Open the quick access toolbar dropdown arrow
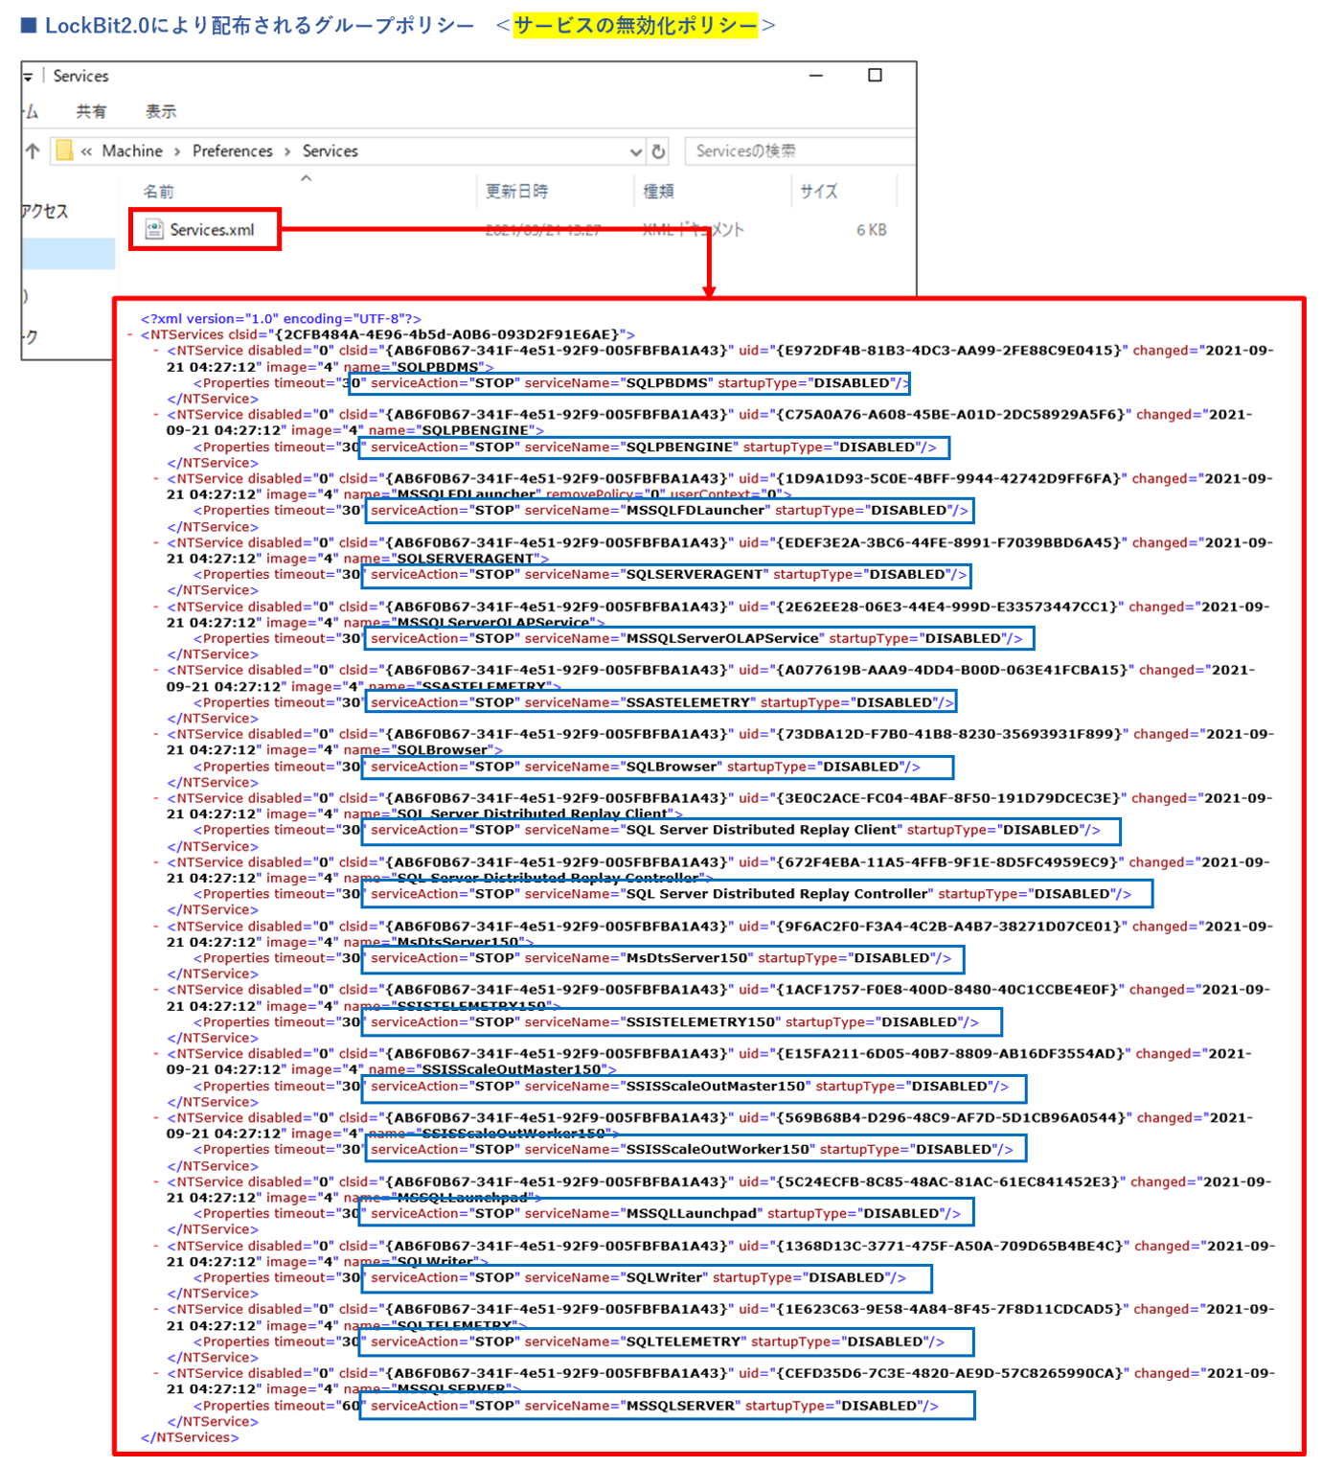This screenshot has height=1467, width=1322. pyautogui.click(x=28, y=77)
